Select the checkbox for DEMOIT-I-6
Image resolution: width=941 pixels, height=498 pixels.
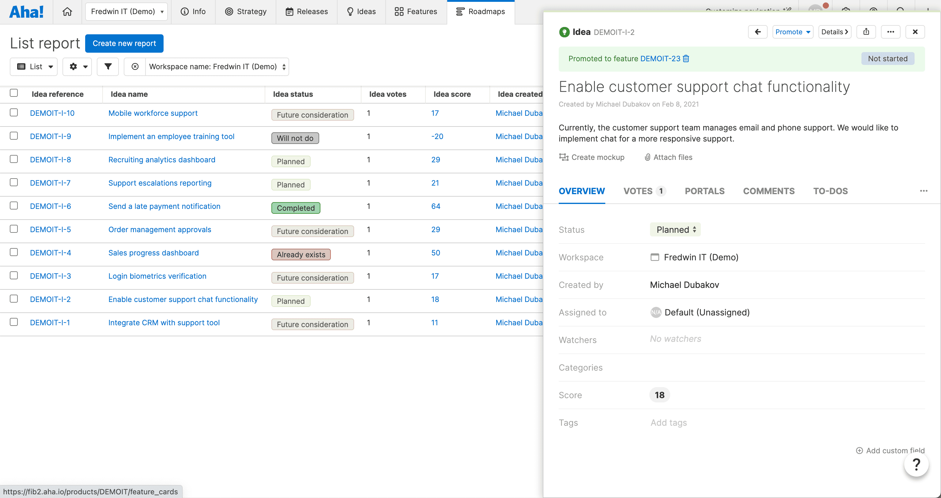tap(14, 206)
